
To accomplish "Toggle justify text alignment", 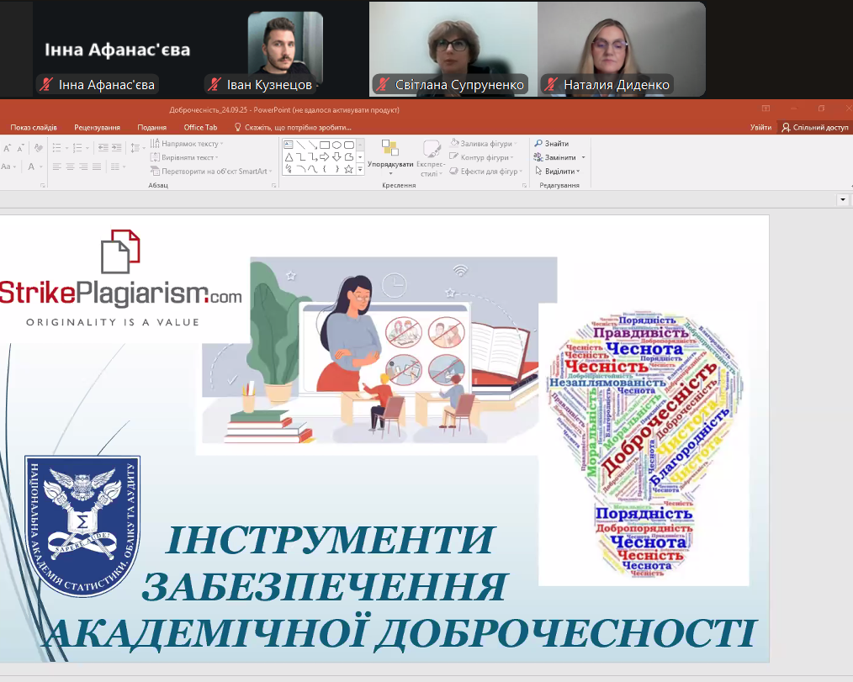I will pos(98,167).
